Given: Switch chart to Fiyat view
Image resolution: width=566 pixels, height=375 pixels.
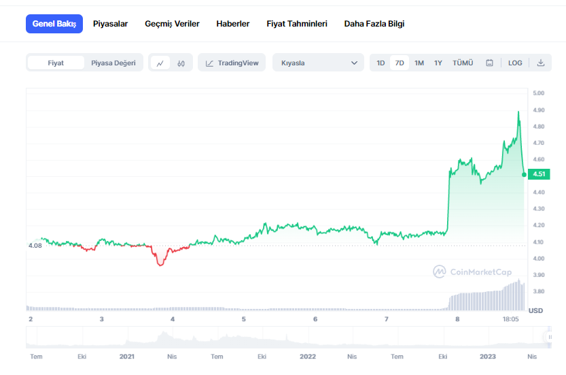Looking at the screenshot, I should coord(56,63).
